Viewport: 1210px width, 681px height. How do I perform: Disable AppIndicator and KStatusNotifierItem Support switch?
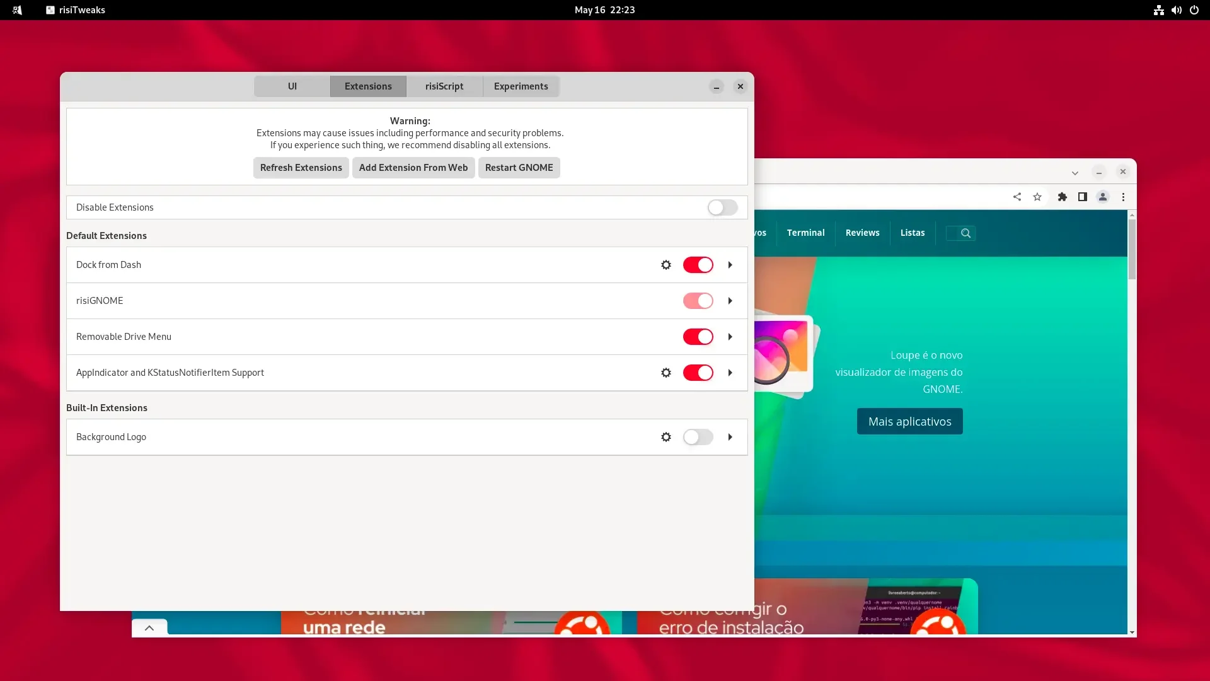point(698,373)
